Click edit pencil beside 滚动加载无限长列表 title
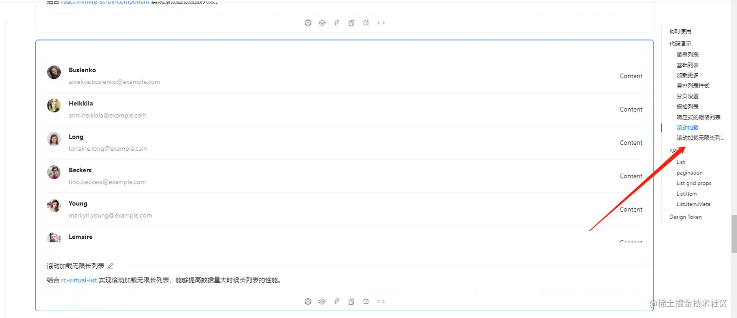Image resolution: width=737 pixels, height=318 pixels. pos(111,266)
